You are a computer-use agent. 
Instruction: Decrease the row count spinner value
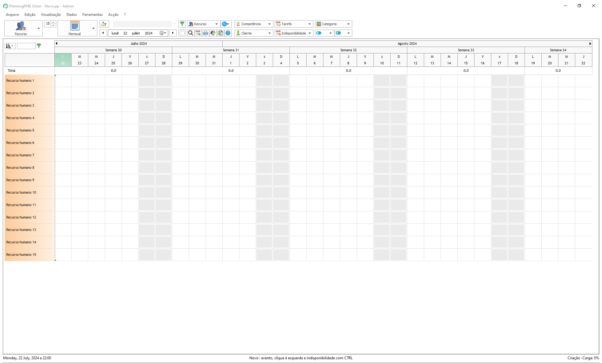[53, 25]
